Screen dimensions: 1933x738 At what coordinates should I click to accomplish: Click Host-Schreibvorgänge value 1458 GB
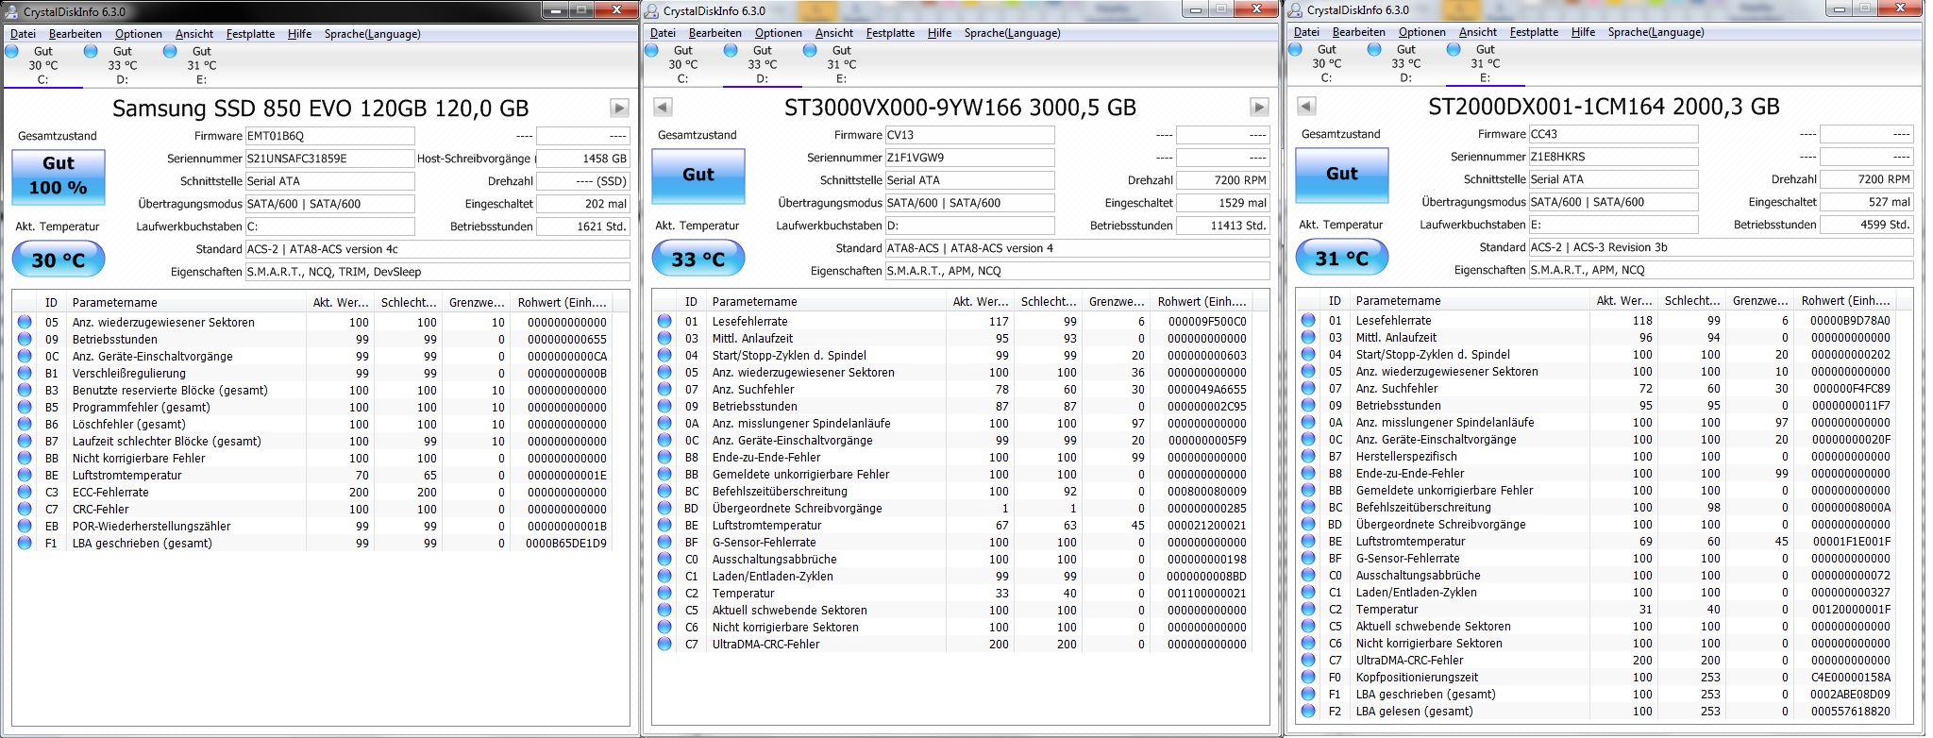point(582,159)
